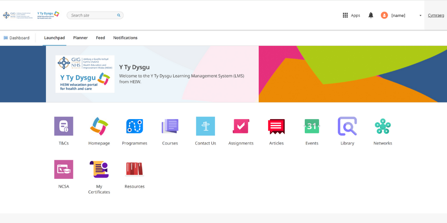Image resolution: width=447 pixels, height=223 pixels.
Task: Click the Courses text label
Action: (170, 143)
